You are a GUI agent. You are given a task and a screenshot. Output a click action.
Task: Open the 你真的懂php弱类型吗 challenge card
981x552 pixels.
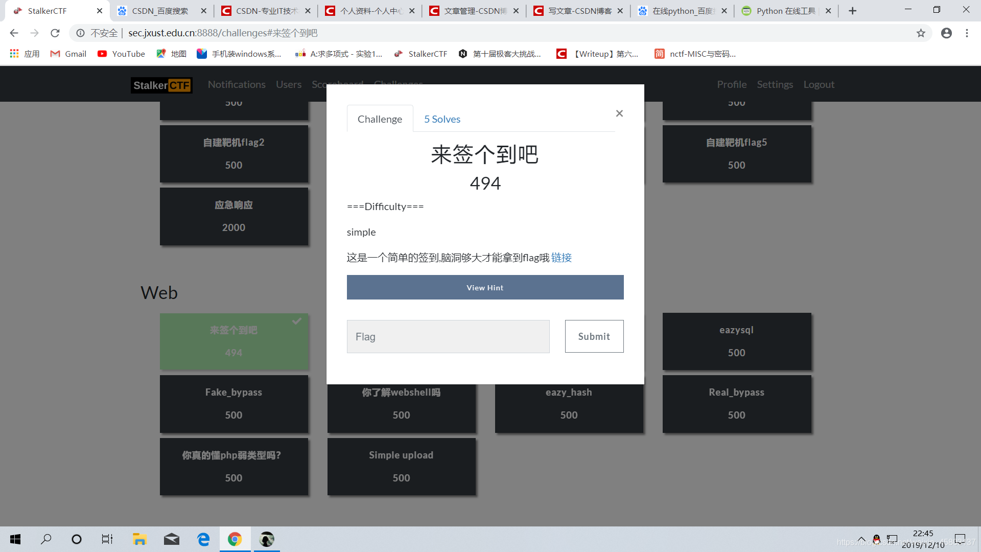[x=234, y=467]
